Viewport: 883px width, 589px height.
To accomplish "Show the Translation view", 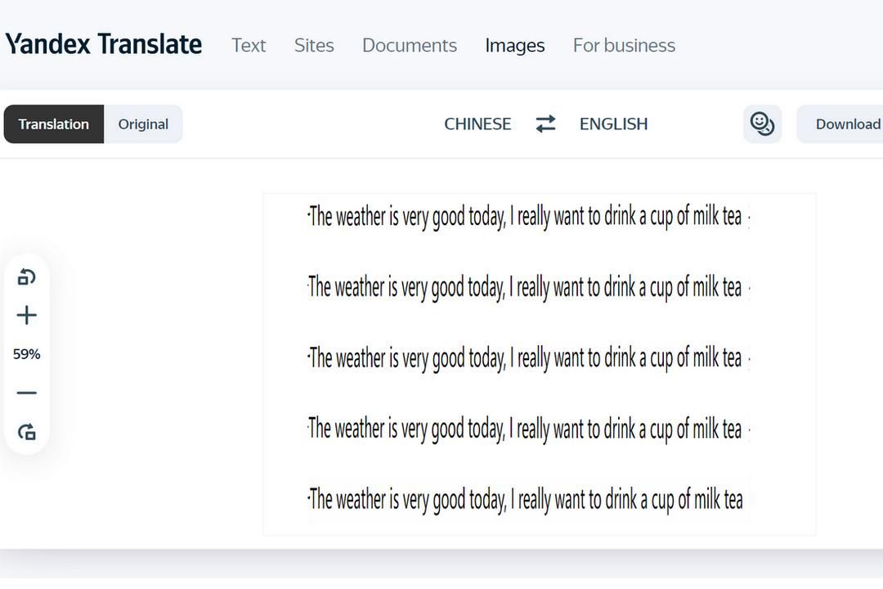I will click(53, 124).
